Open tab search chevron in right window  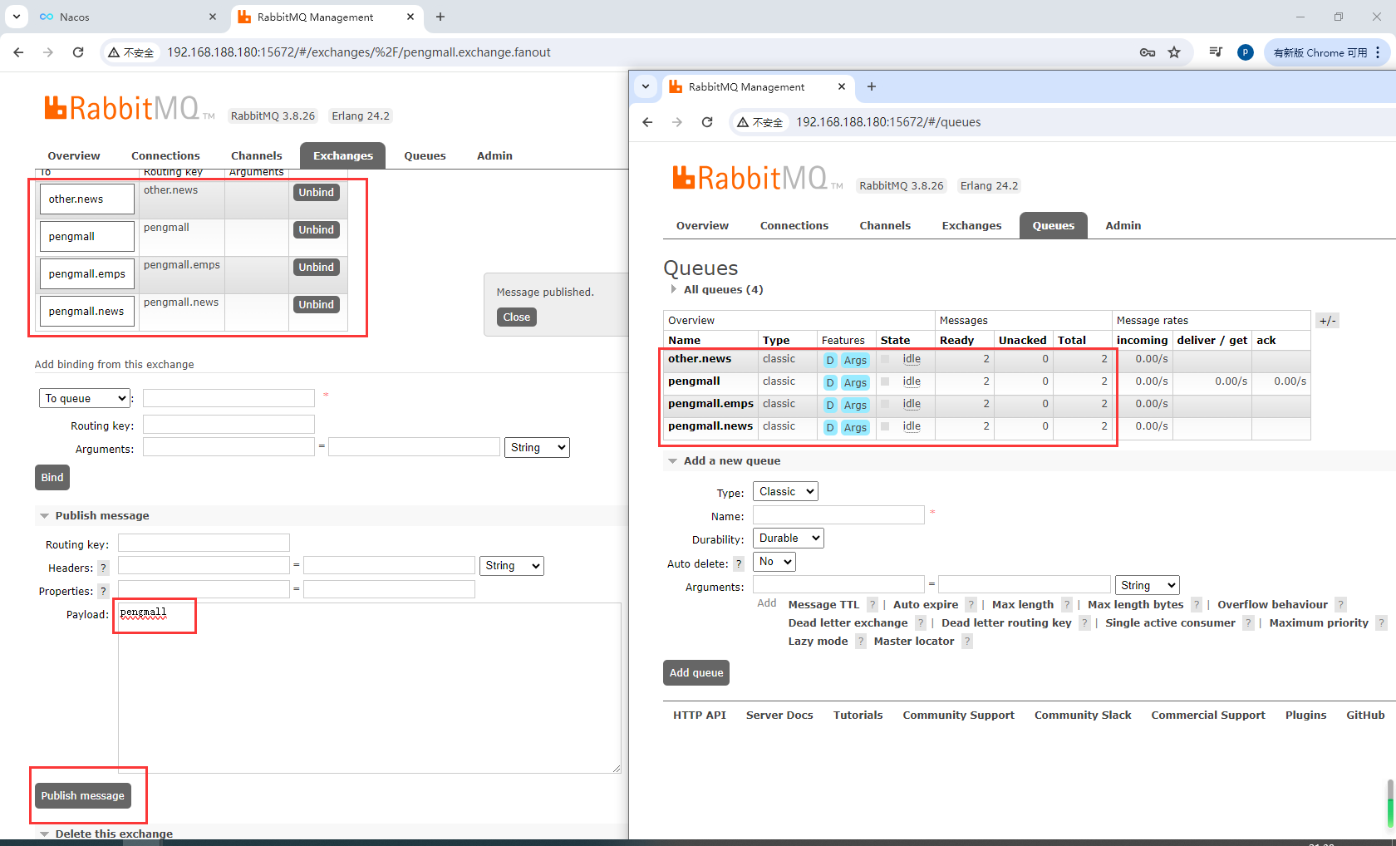pos(646,86)
